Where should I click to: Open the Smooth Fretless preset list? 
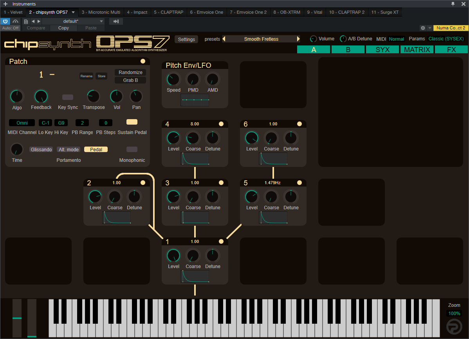coord(261,39)
